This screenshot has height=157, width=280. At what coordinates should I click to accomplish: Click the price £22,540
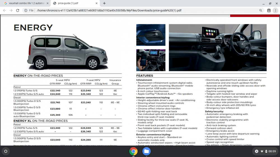pyautogui.click(x=55, y=91)
